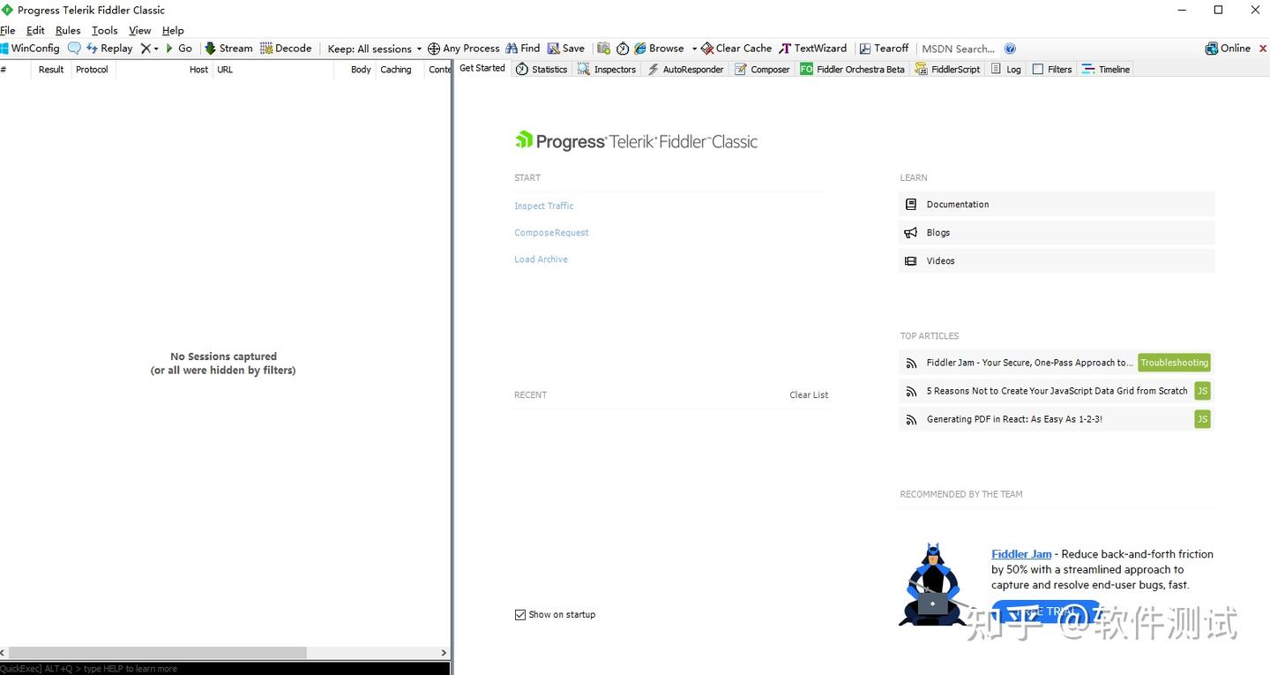Toggle Stream mode in the toolbar
Viewport: 1270px width, 675px height.
(228, 49)
